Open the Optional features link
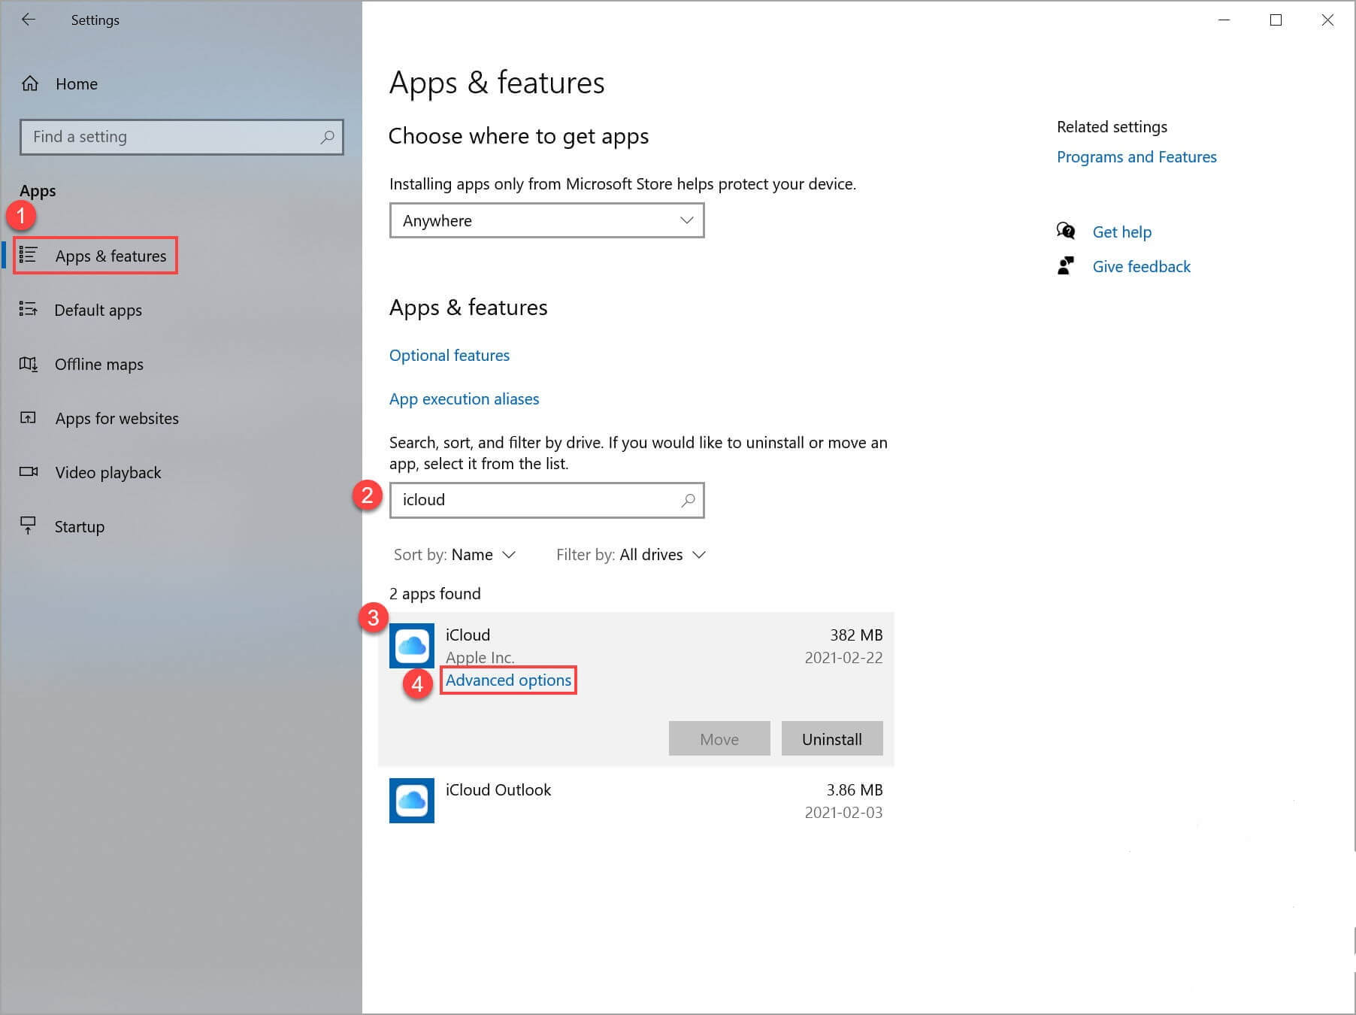Viewport: 1356px width, 1015px height. pos(449,355)
